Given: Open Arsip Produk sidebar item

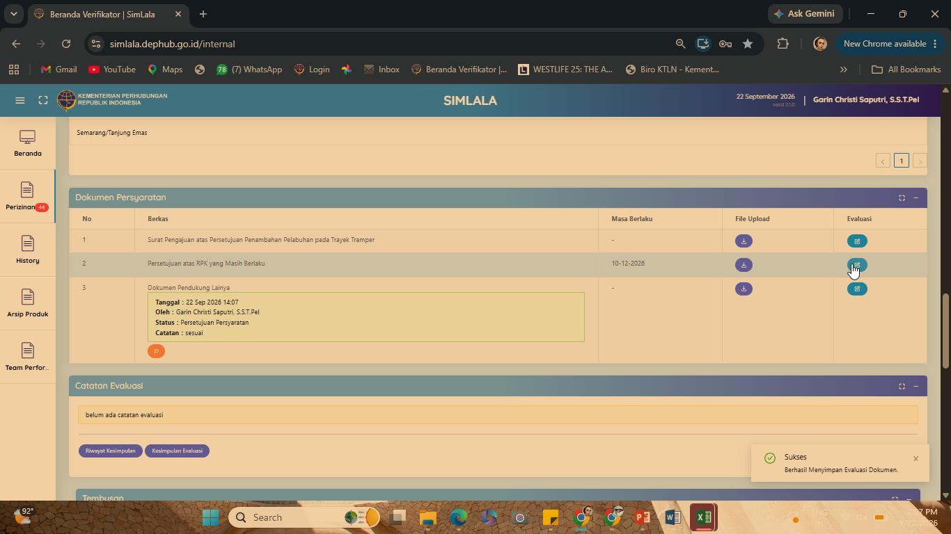Looking at the screenshot, I should tap(27, 303).
